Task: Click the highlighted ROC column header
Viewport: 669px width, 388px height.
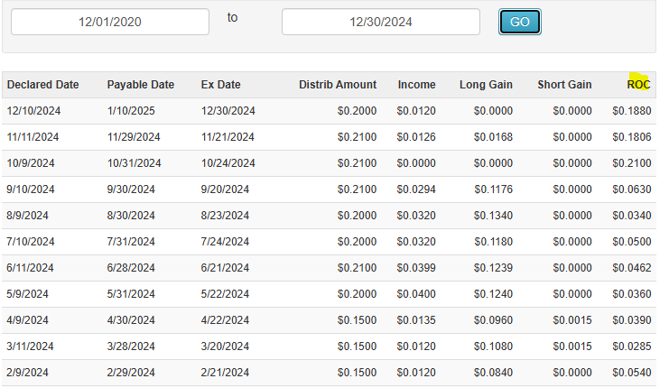Action: click(639, 85)
